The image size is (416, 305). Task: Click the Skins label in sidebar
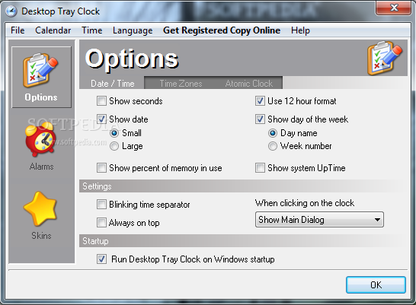41,235
